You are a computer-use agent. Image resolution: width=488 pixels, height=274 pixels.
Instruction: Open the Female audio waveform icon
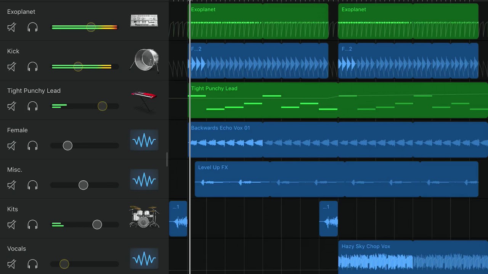point(144,140)
